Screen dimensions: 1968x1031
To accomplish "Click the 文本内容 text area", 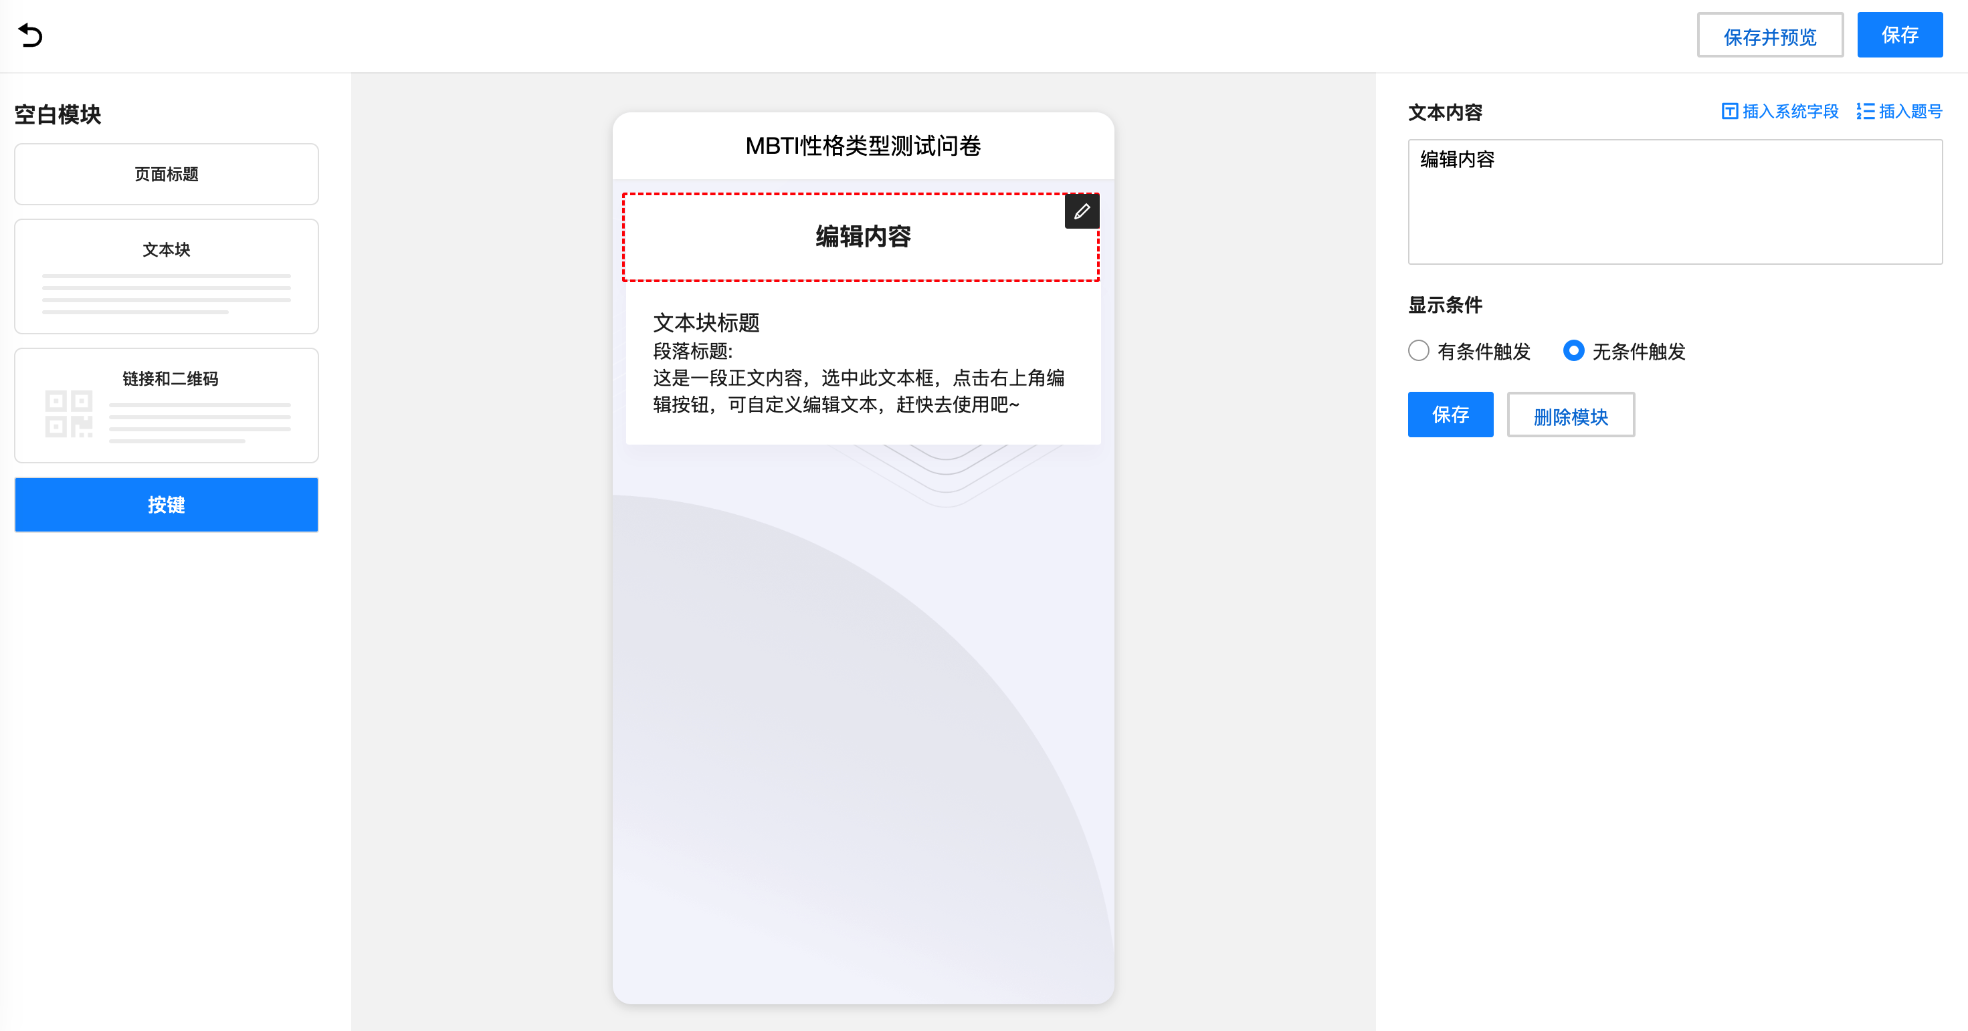I will [1674, 202].
